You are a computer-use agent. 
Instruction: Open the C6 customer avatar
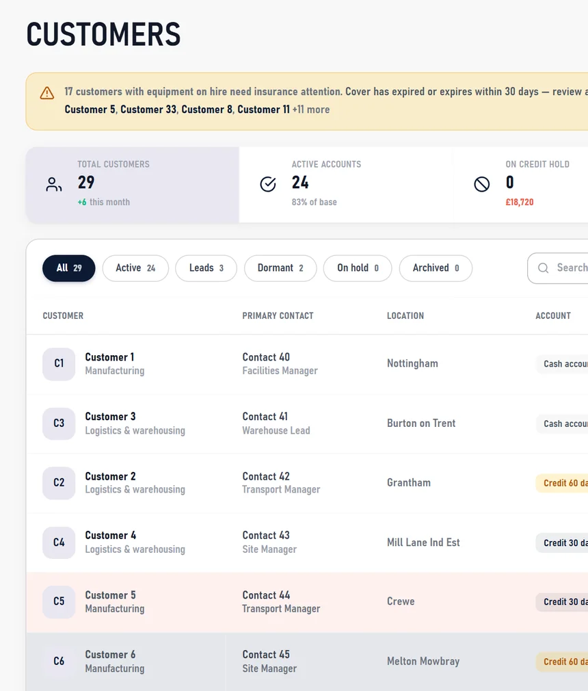(x=59, y=662)
